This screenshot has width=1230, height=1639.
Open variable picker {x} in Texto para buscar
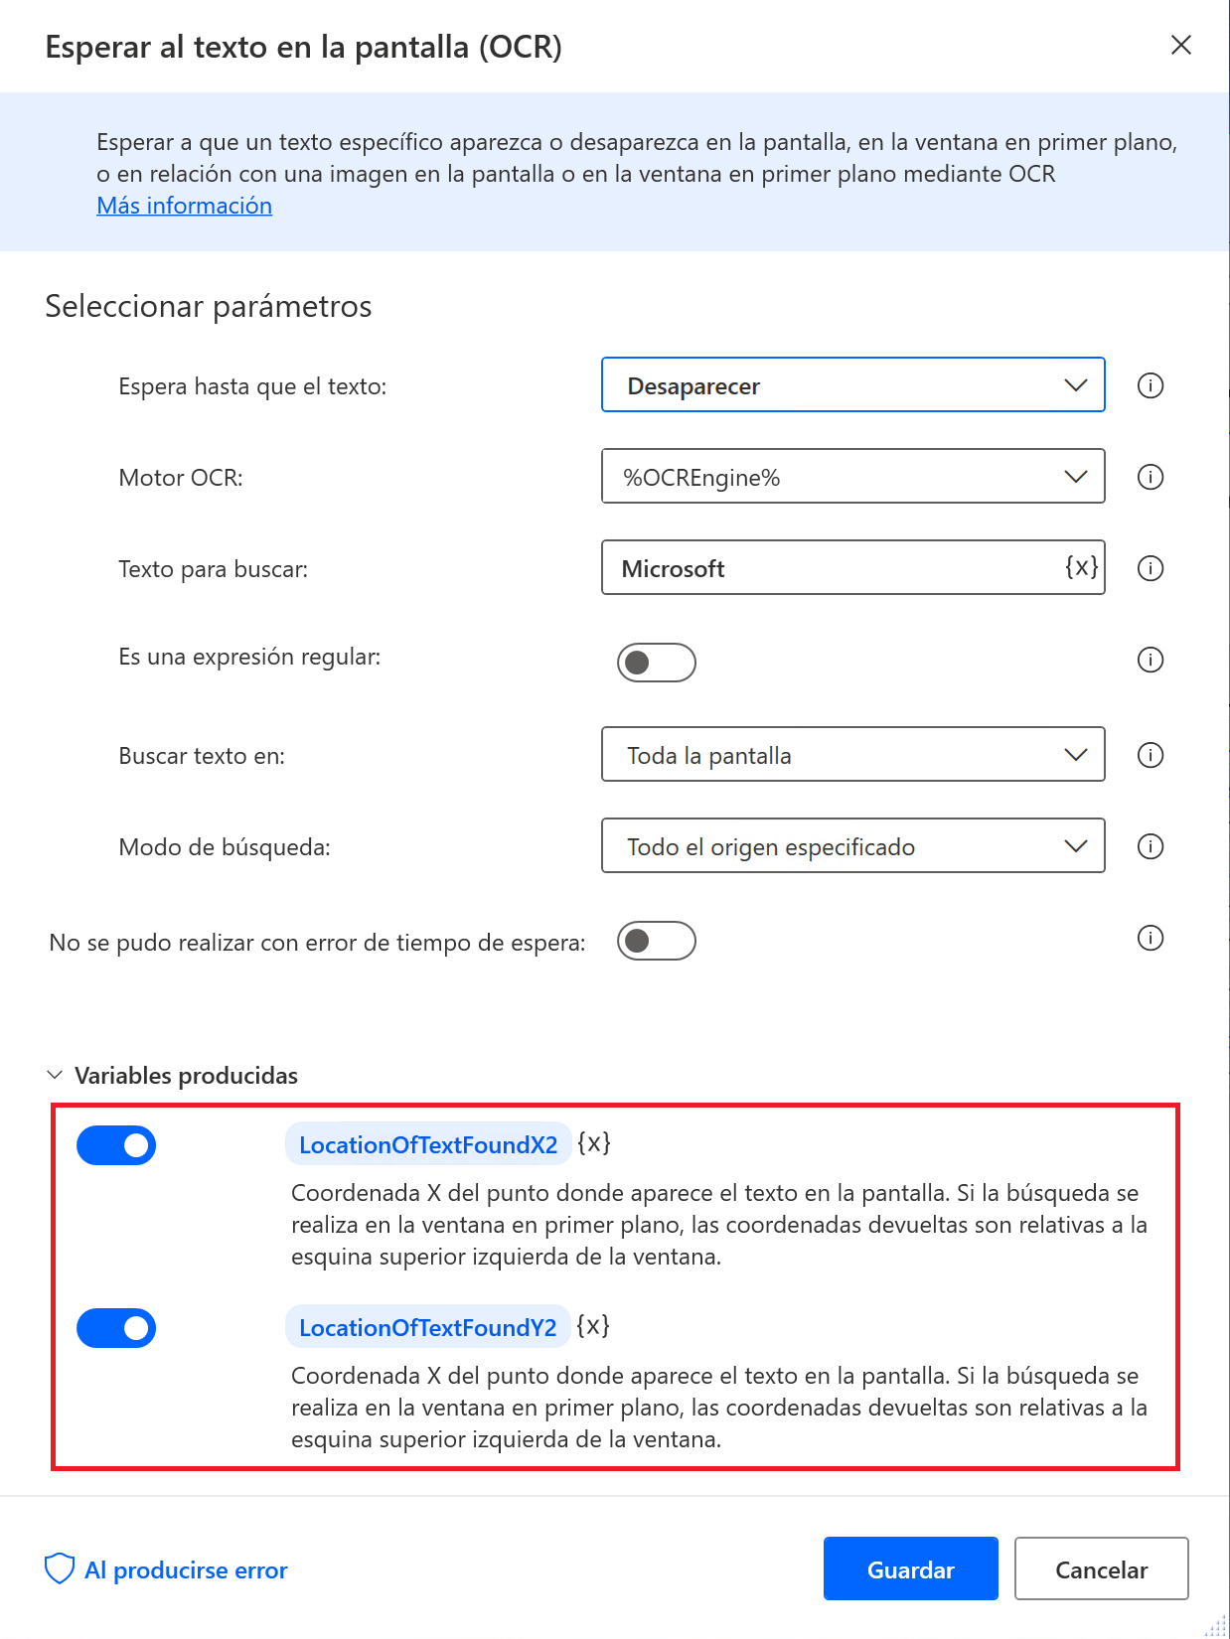(1081, 567)
